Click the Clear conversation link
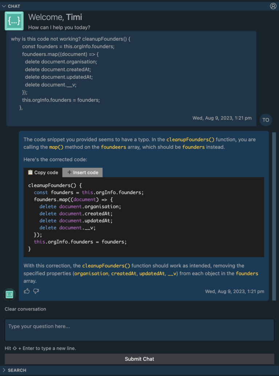279x376 pixels. click(x=25, y=309)
